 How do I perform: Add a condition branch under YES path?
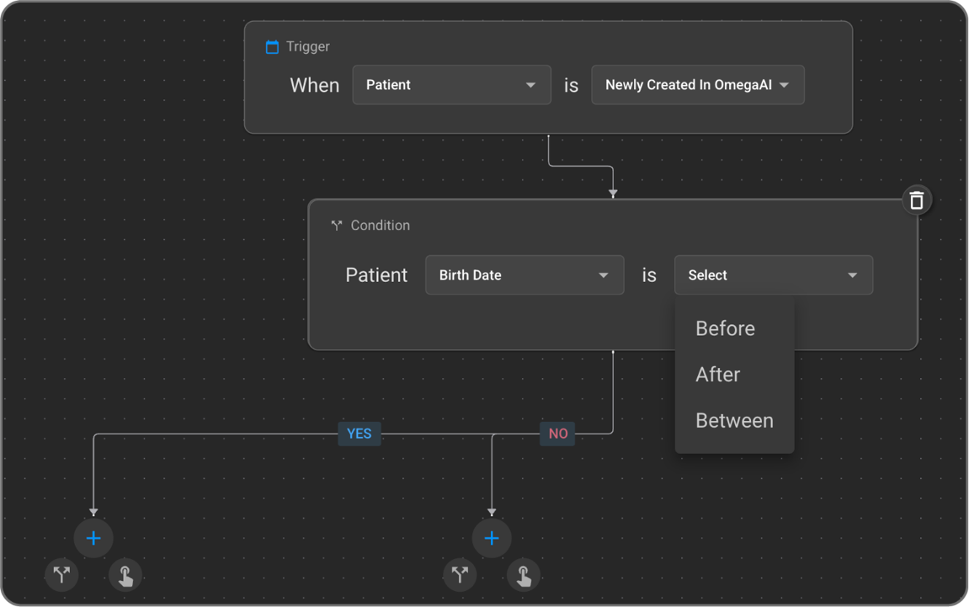click(62, 575)
